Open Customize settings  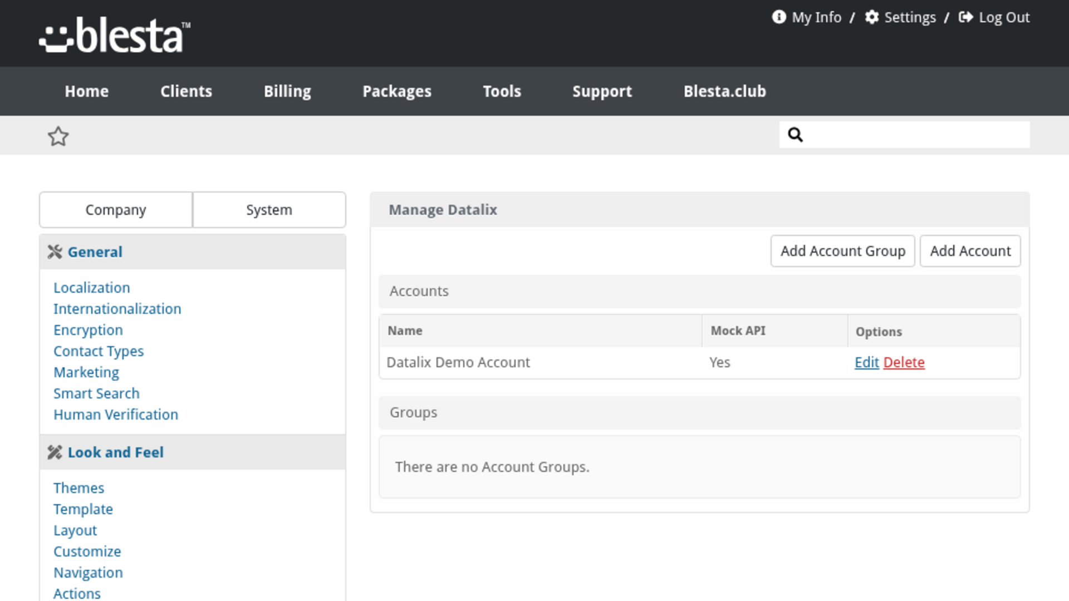[87, 551]
